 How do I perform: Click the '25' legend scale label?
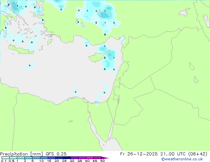[x=64, y=161]
